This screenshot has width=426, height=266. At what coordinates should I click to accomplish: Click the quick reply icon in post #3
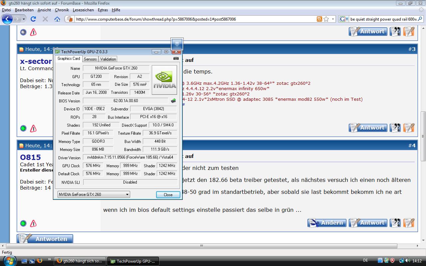pyautogui.click(x=409, y=128)
